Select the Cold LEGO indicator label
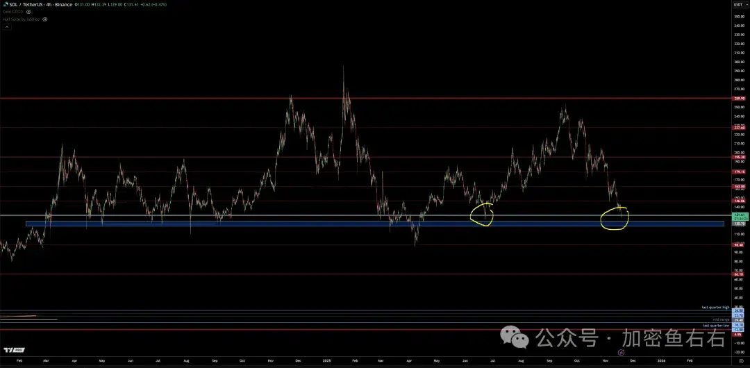Viewport: 750px width, 368px height. pos(12,12)
